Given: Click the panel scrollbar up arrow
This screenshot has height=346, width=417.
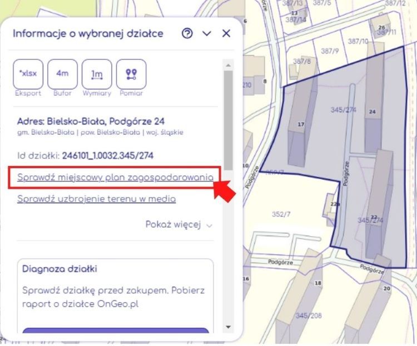Looking at the screenshot, I should [x=229, y=66].
